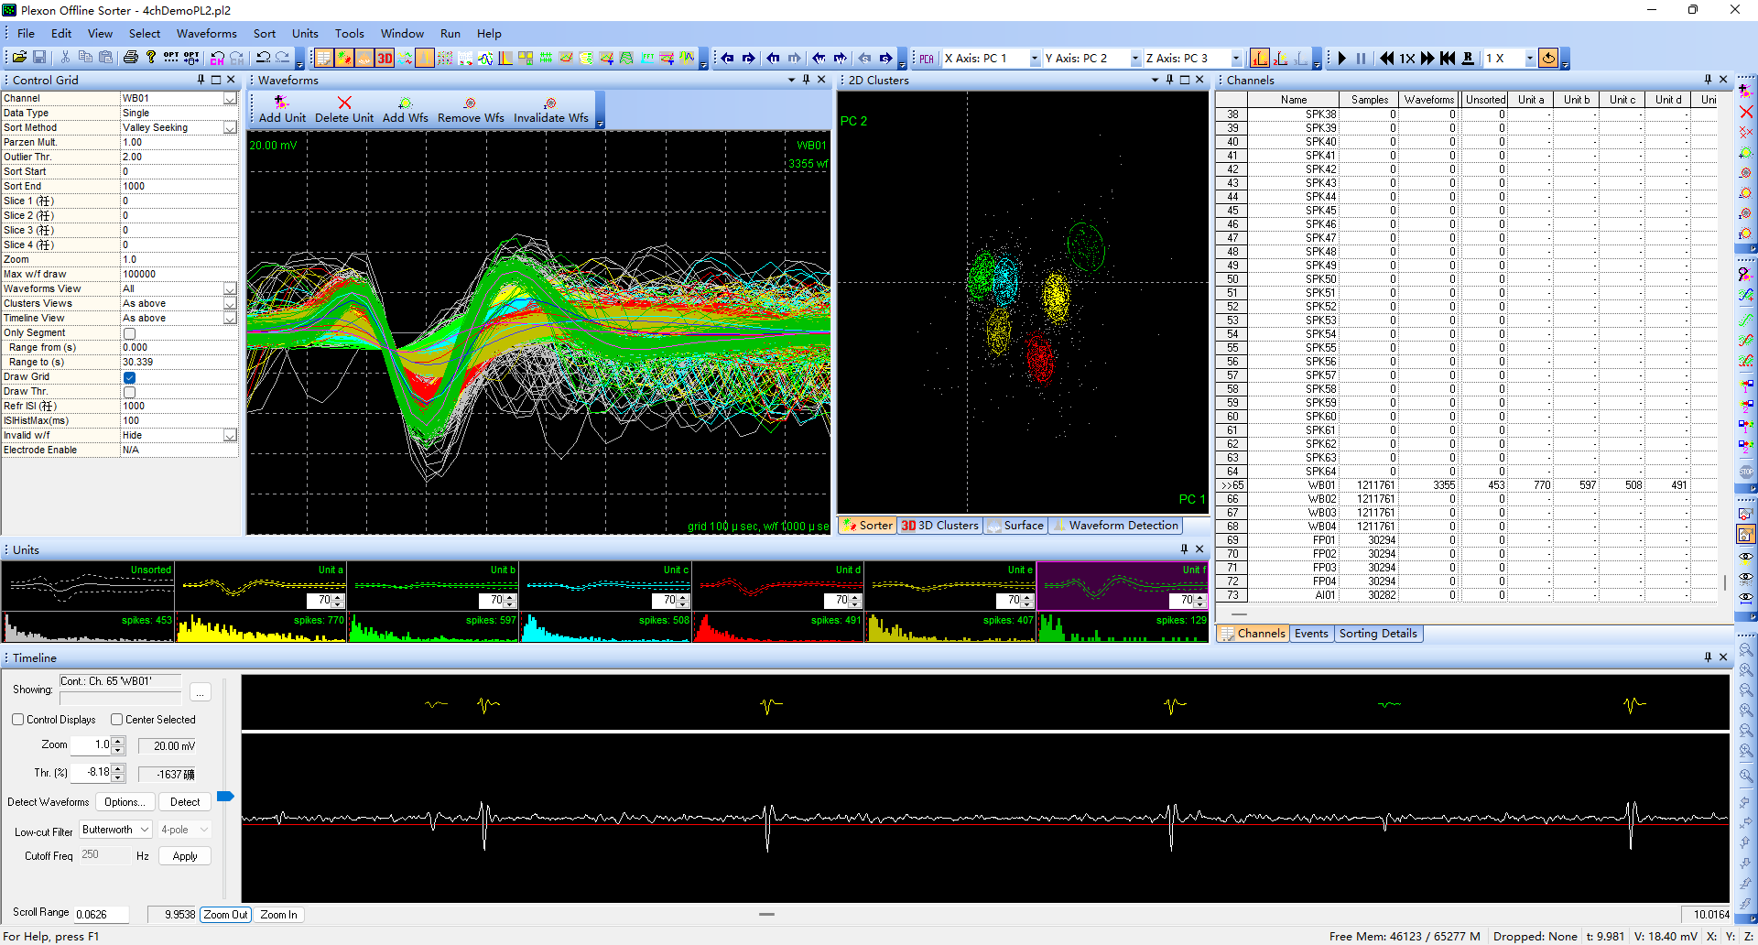Open the Units menu

click(x=305, y=34)
